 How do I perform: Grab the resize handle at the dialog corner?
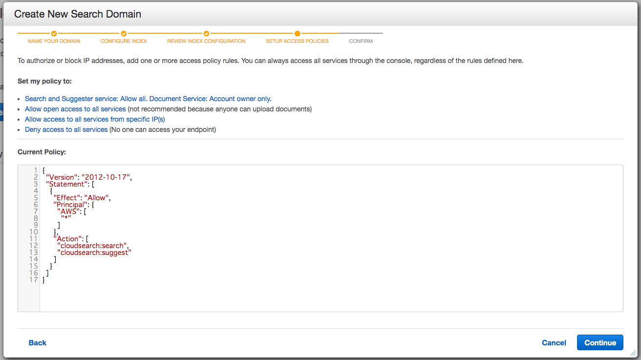(x=633, y=352)
